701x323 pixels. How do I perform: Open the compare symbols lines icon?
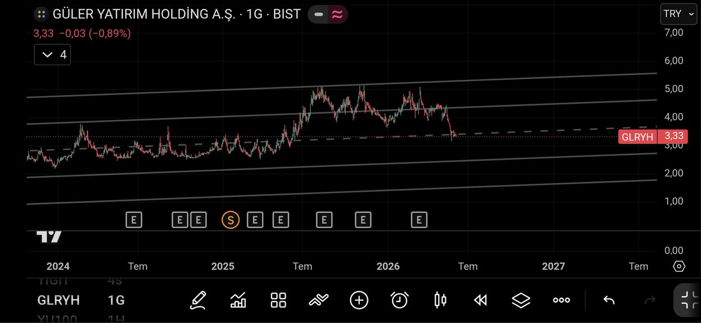[x=318, y=300]
